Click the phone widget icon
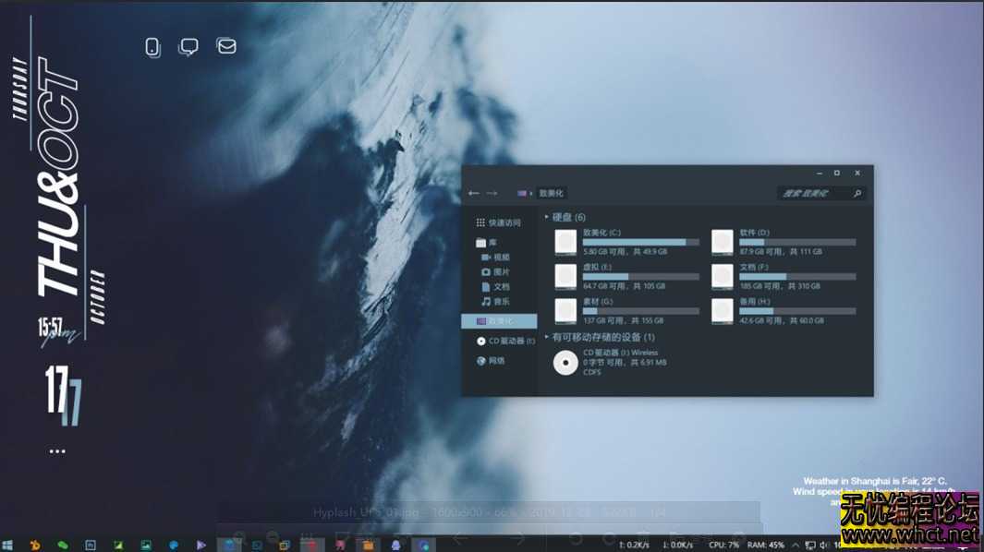 (x=152, y=46)
